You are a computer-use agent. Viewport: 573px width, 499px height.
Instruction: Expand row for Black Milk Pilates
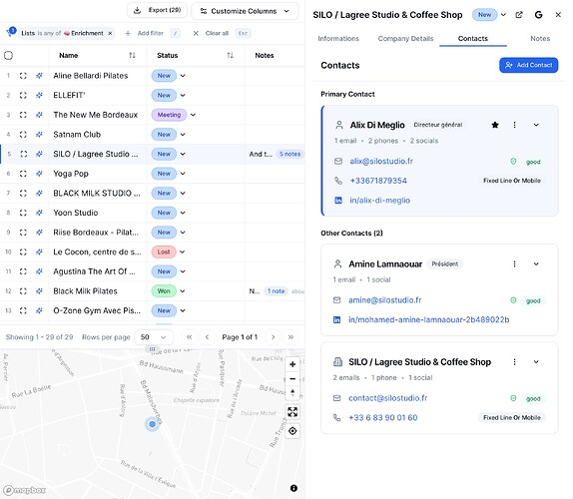tap(23, 291)
